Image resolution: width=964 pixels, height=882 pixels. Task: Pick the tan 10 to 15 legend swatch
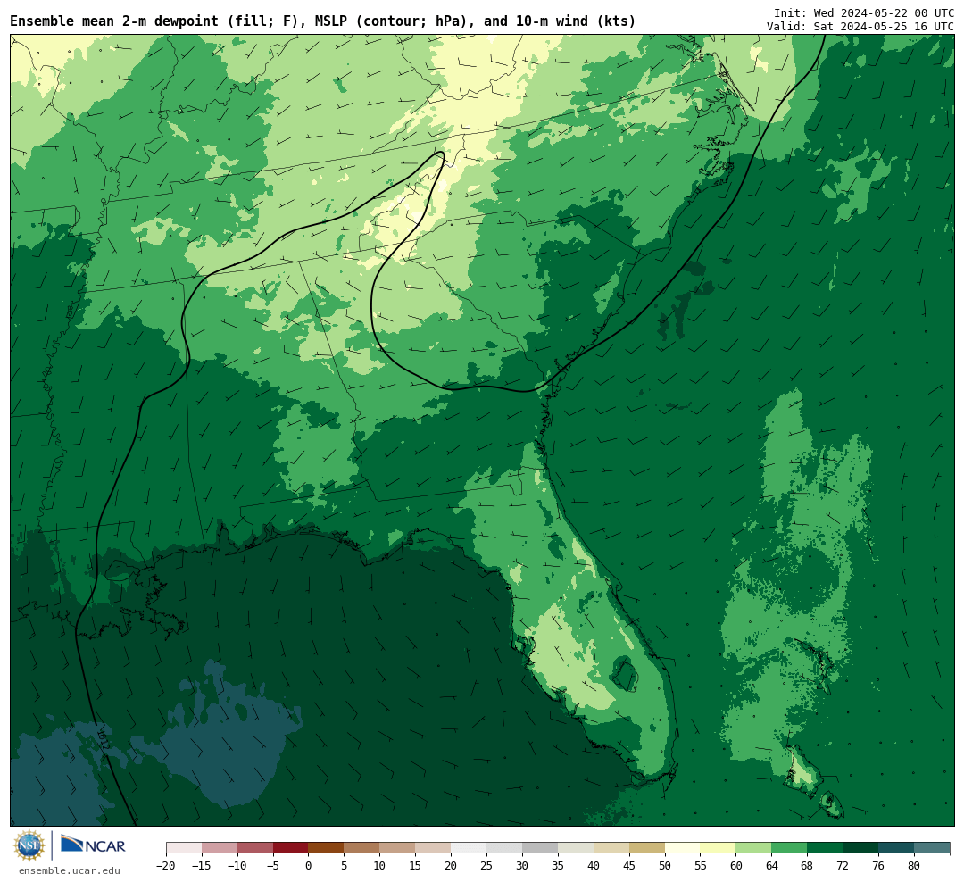click(x=397, y=848)
